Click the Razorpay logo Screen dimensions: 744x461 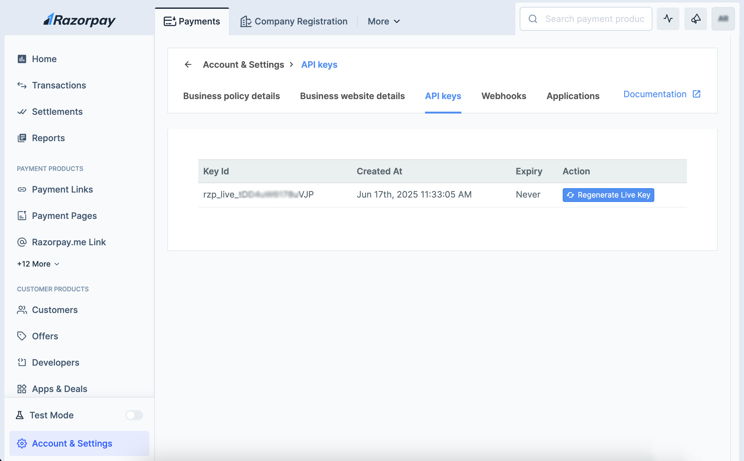[x=79, y=20]
